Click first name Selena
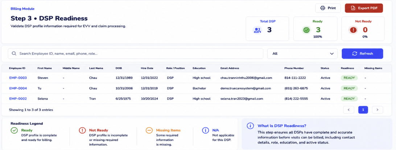This screenshot has height=150, width=396. click(42, 99)
